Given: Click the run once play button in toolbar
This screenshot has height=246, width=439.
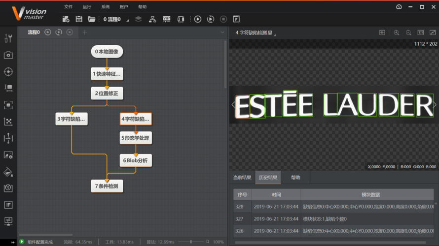Looking at the screenshot, I should coord(198,19).
